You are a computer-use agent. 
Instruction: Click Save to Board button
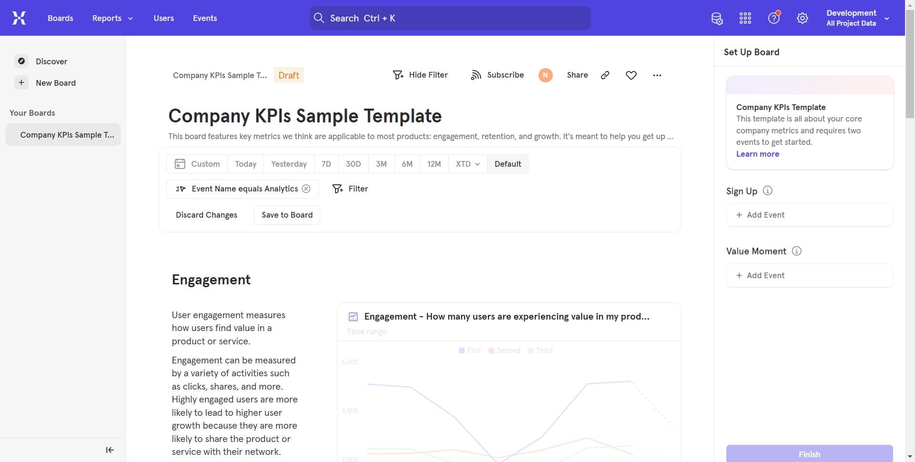tap(287, 215)
